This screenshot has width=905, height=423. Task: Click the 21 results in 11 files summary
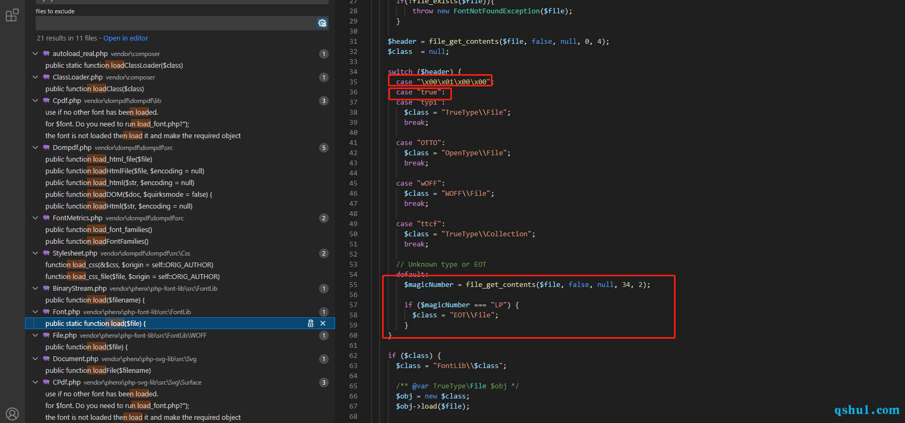(67, 38)
